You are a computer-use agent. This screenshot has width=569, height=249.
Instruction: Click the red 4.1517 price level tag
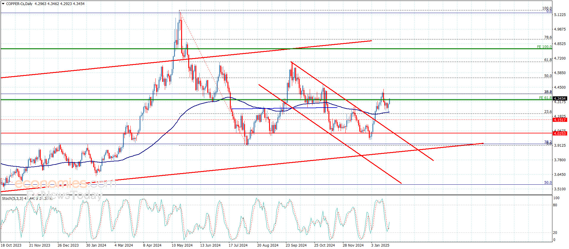point(559,120)
